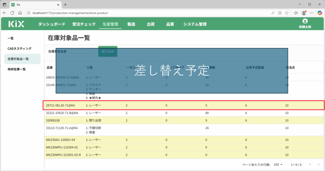
Task: Add page to favorites with star icon
Action: coord(287,13)
